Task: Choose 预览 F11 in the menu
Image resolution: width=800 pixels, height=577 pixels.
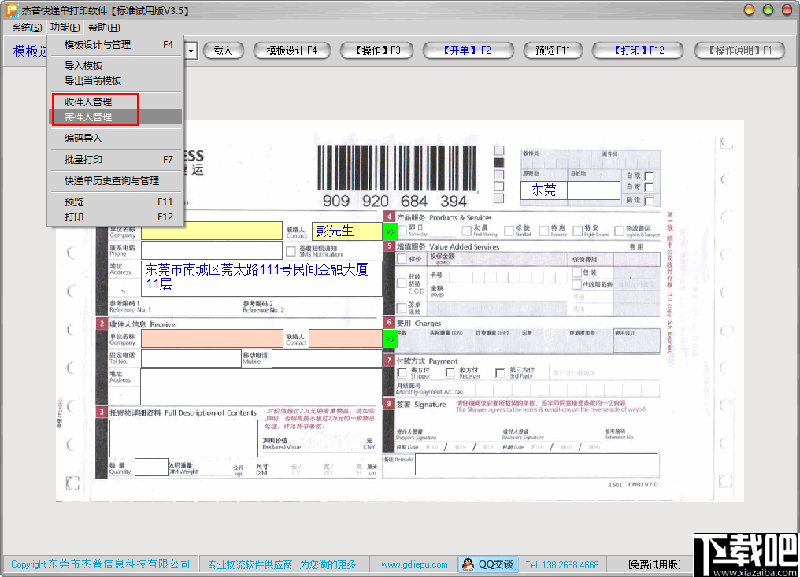Action: (116, 202)
